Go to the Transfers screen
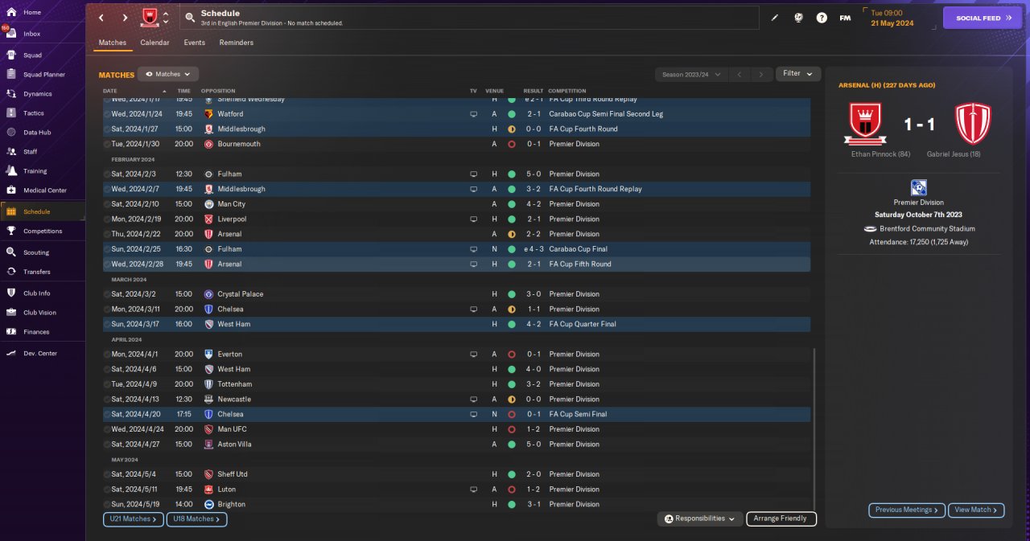This screenshot has width=1030, height=541. click(37, 272)
